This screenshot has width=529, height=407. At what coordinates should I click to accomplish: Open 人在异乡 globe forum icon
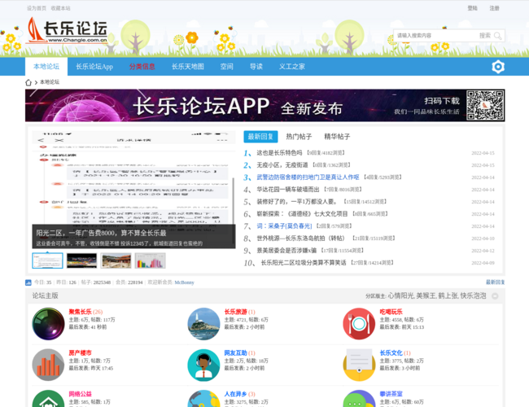tap(203, 399)
